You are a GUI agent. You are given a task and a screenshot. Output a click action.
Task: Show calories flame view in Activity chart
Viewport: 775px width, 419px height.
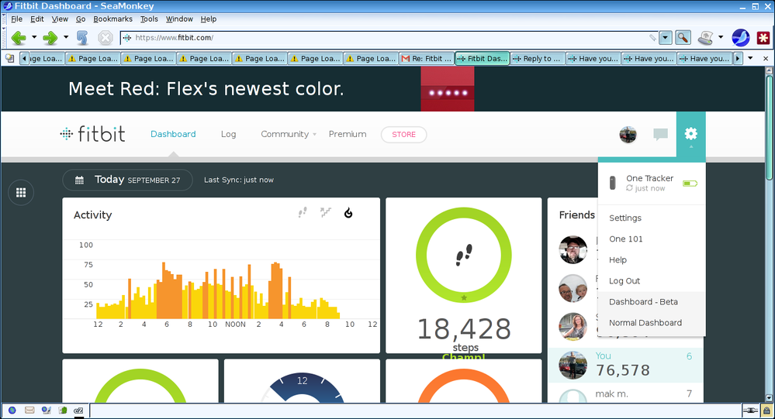point(348,213)
